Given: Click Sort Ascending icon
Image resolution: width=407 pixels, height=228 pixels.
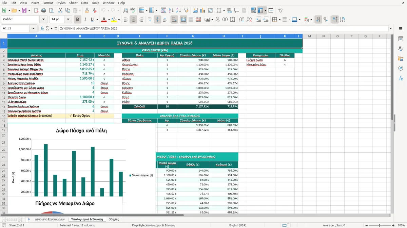Looking at the screenshot, I should pos(171,10).
